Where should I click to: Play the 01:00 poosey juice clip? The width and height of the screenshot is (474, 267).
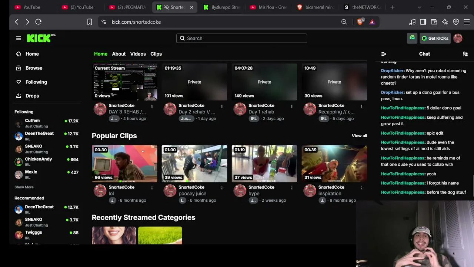click(x=194, y=164)
